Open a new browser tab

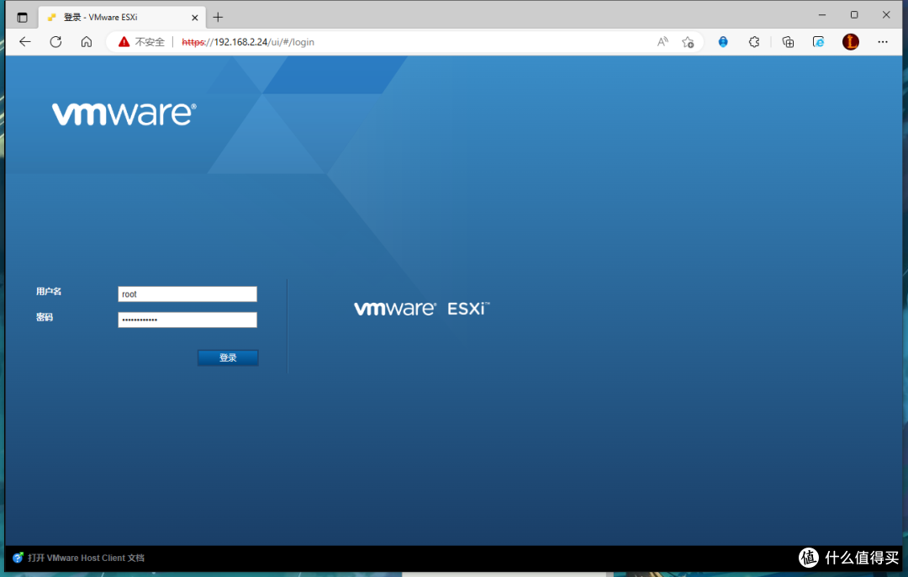point(218,17)
